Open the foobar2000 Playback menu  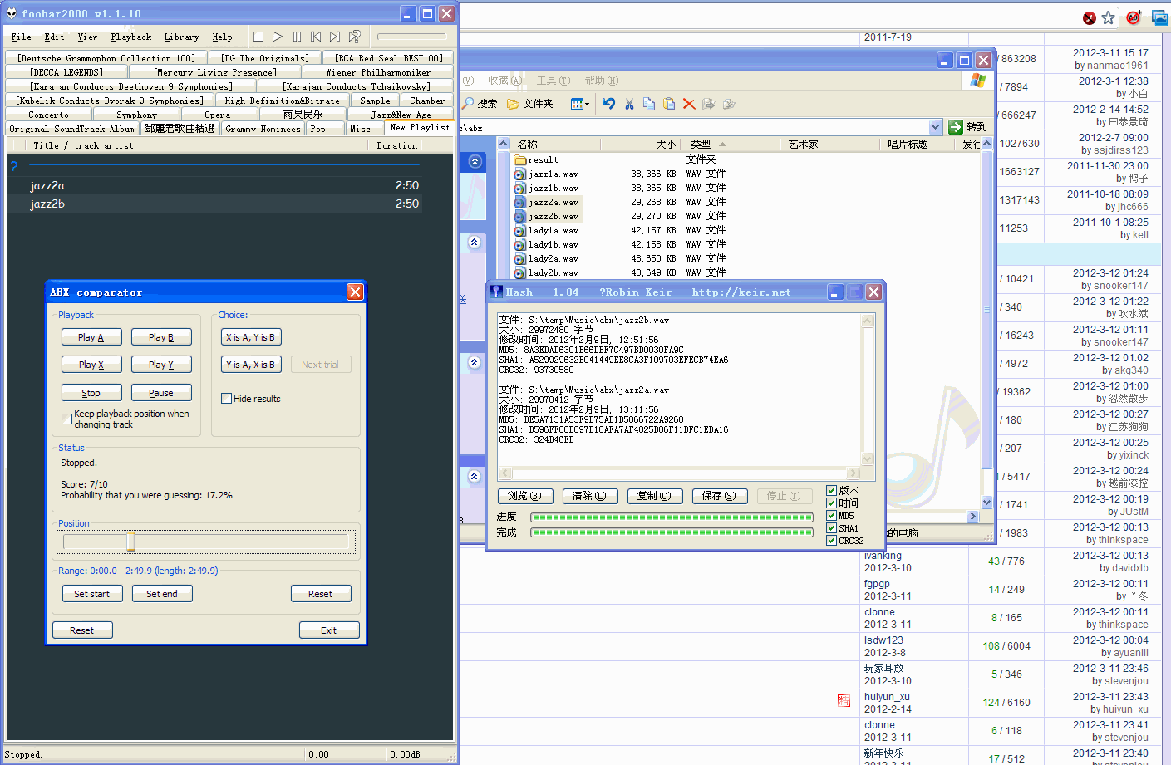130,37
